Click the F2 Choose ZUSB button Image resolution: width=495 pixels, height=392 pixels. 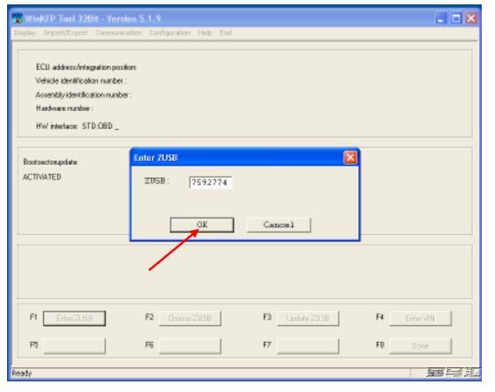click(x=190, y=318)
